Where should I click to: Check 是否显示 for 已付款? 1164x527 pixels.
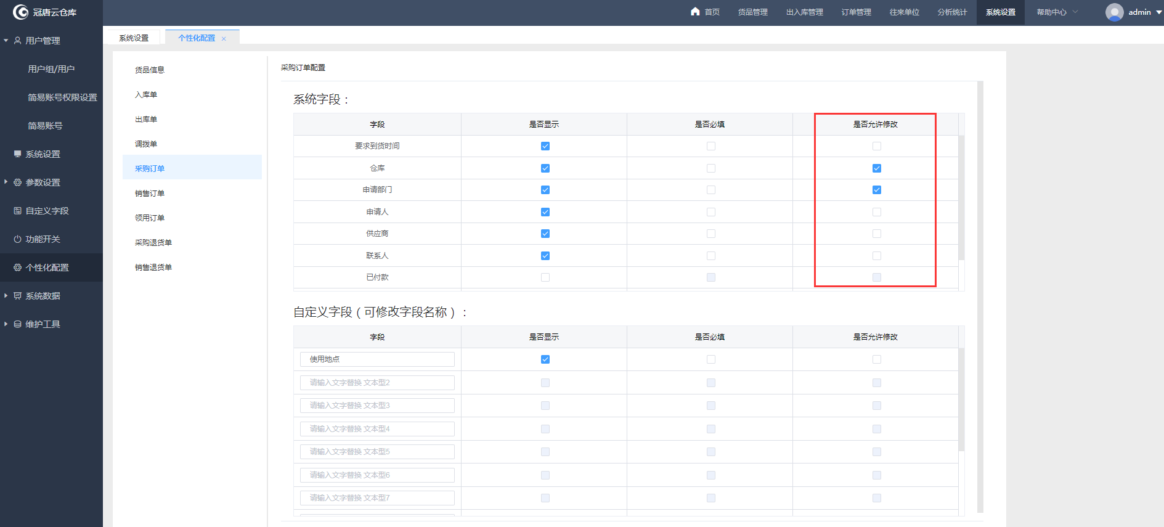(545, 277)
